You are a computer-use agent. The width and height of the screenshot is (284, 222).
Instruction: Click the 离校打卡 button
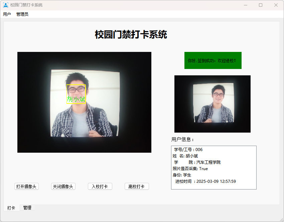coord(137,187)
